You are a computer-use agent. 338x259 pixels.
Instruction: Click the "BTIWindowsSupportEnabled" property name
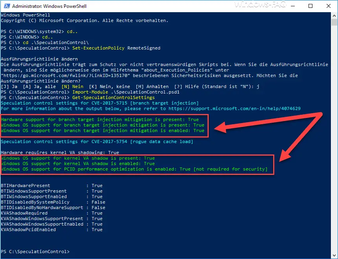tap(34, 197)
